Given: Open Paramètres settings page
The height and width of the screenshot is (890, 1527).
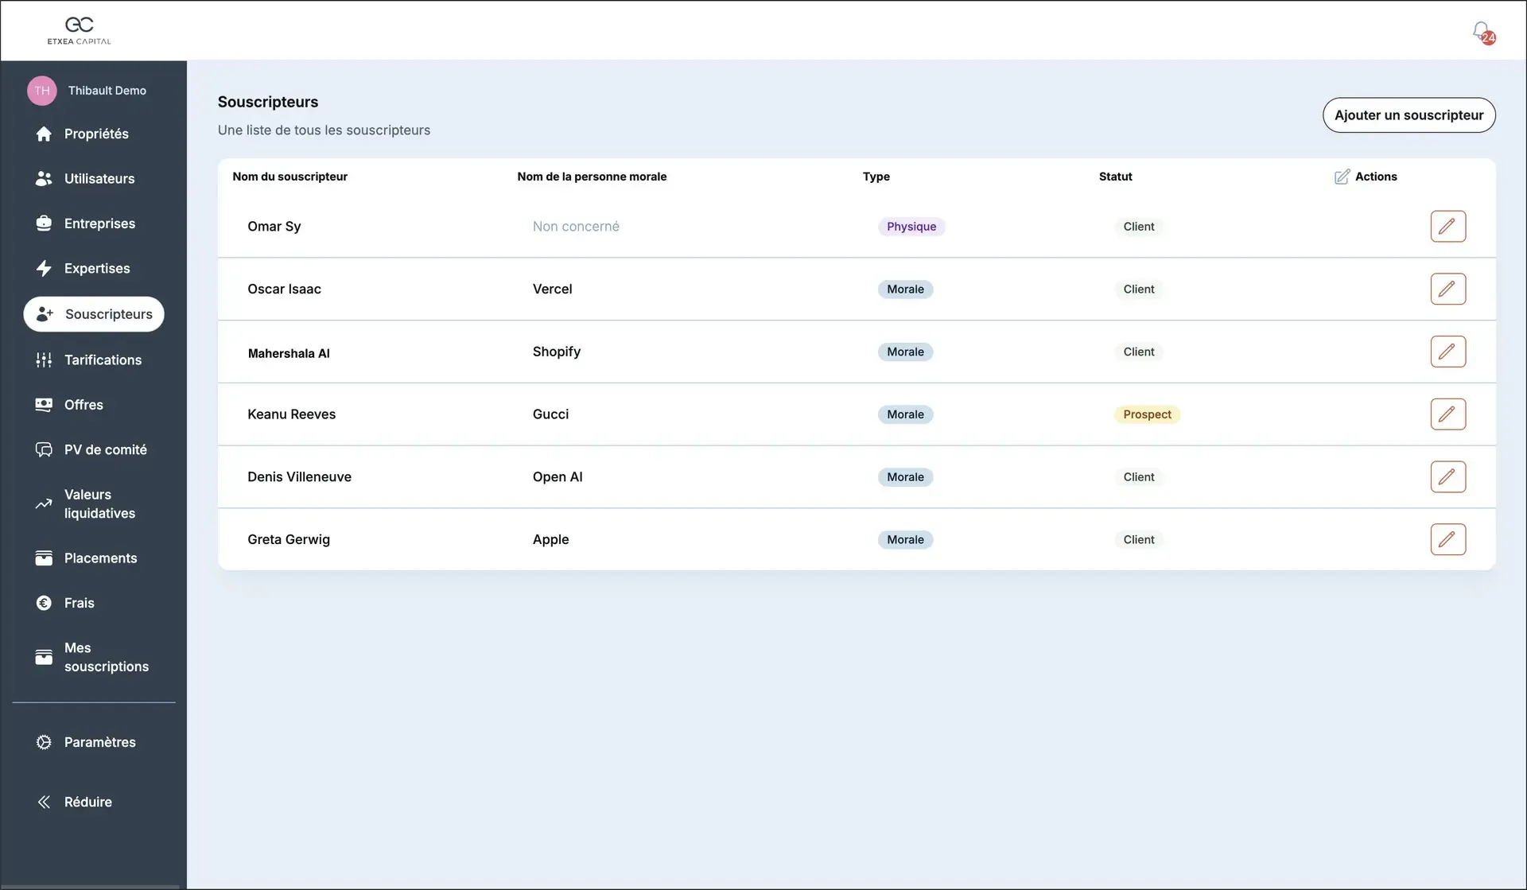Looking at the screenshot, I should pos(99,742).
